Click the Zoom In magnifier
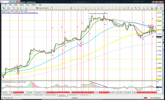 136,8
